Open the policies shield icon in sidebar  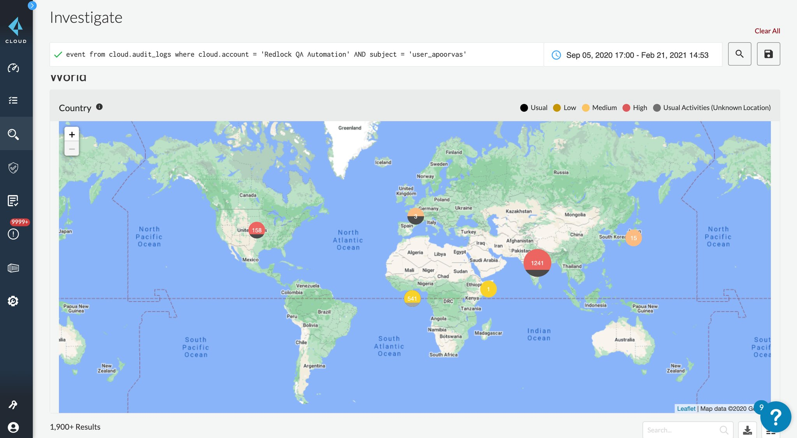(x=13, y=168)
